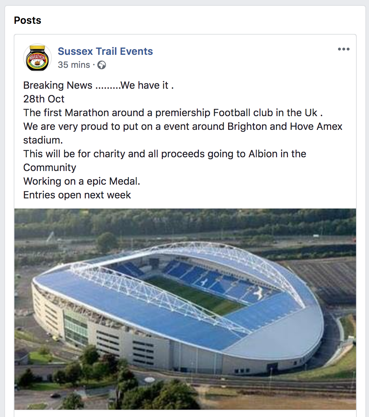This screenshot has height=417, width=369.
Task: Click the white seagull on blue seats
Action: click(x=258, y=293)
